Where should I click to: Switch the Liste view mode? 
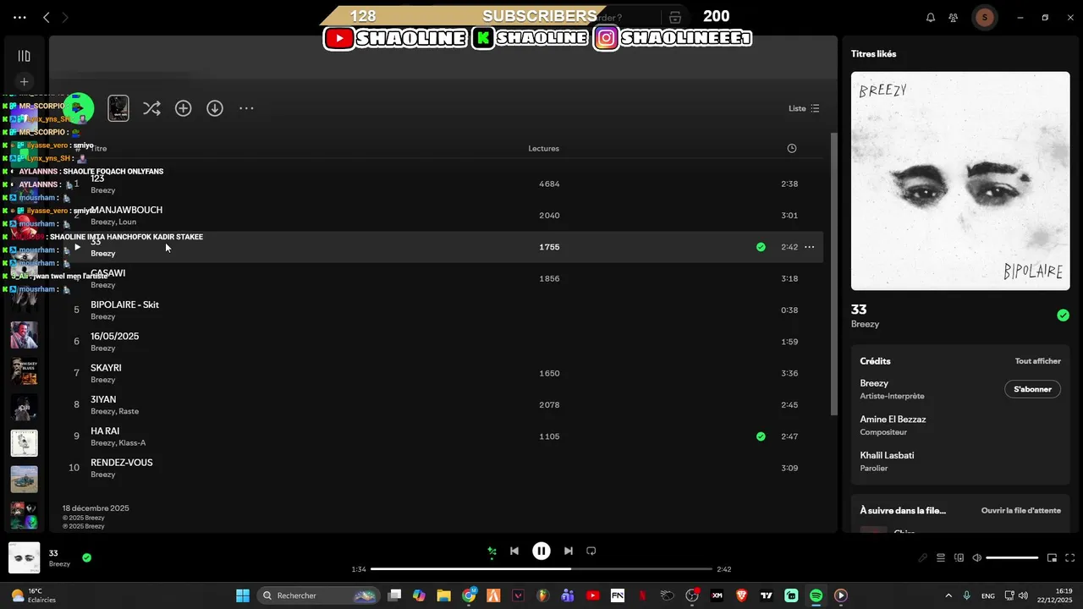click(804, 108)
